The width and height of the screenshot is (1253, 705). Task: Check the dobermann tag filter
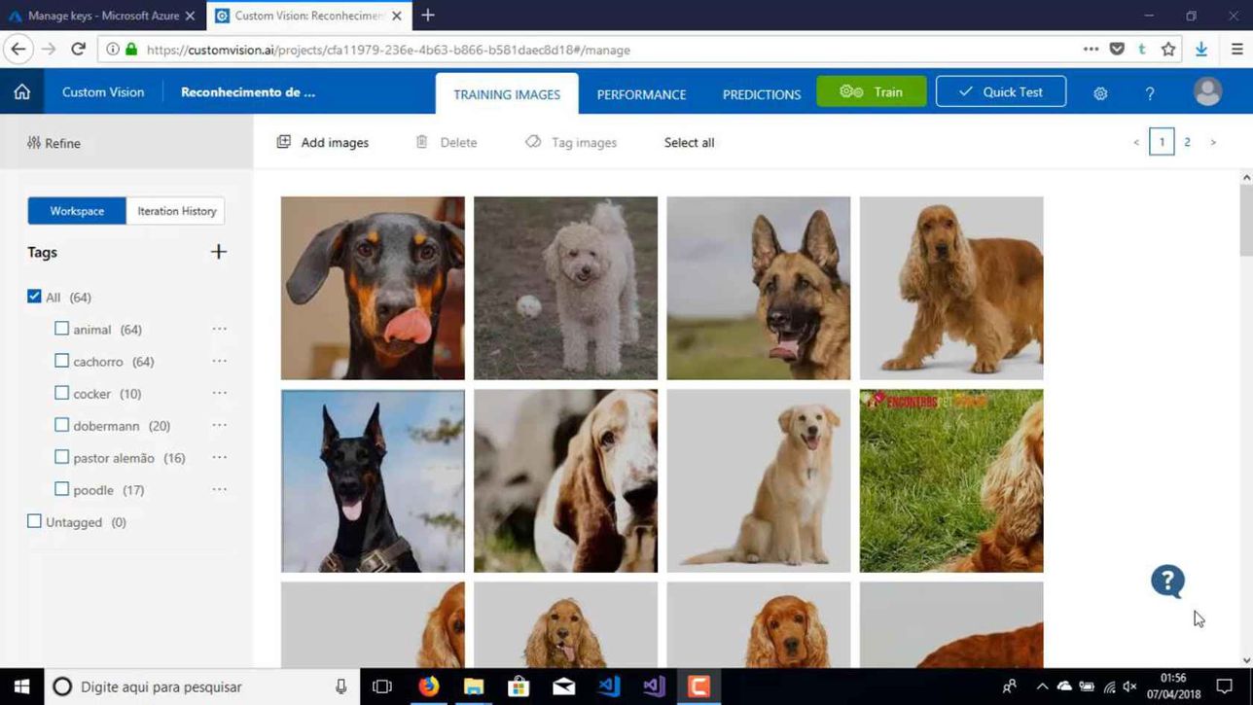click(x=62, y=425)
